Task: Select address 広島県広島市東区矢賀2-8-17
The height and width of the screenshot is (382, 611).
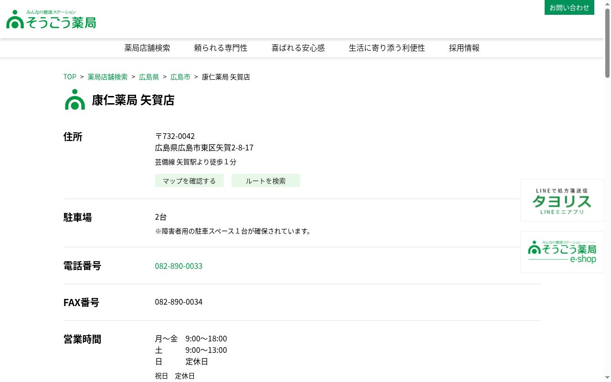Action: click(204, 148)
